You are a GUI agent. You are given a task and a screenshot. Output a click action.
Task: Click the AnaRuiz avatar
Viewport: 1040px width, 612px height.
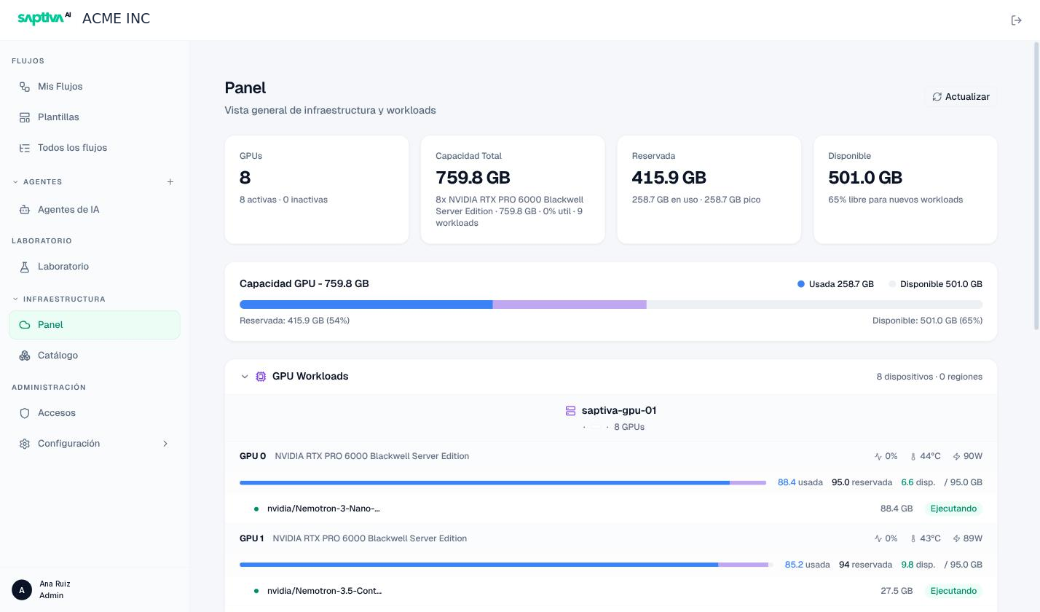22,590
